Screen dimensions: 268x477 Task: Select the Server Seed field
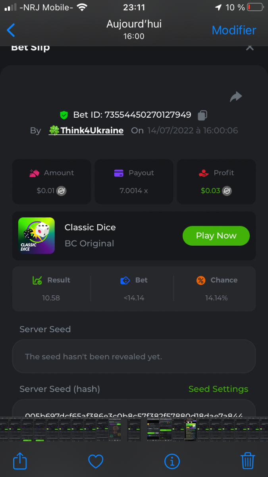pyautogui.click(x=134, y=357)
